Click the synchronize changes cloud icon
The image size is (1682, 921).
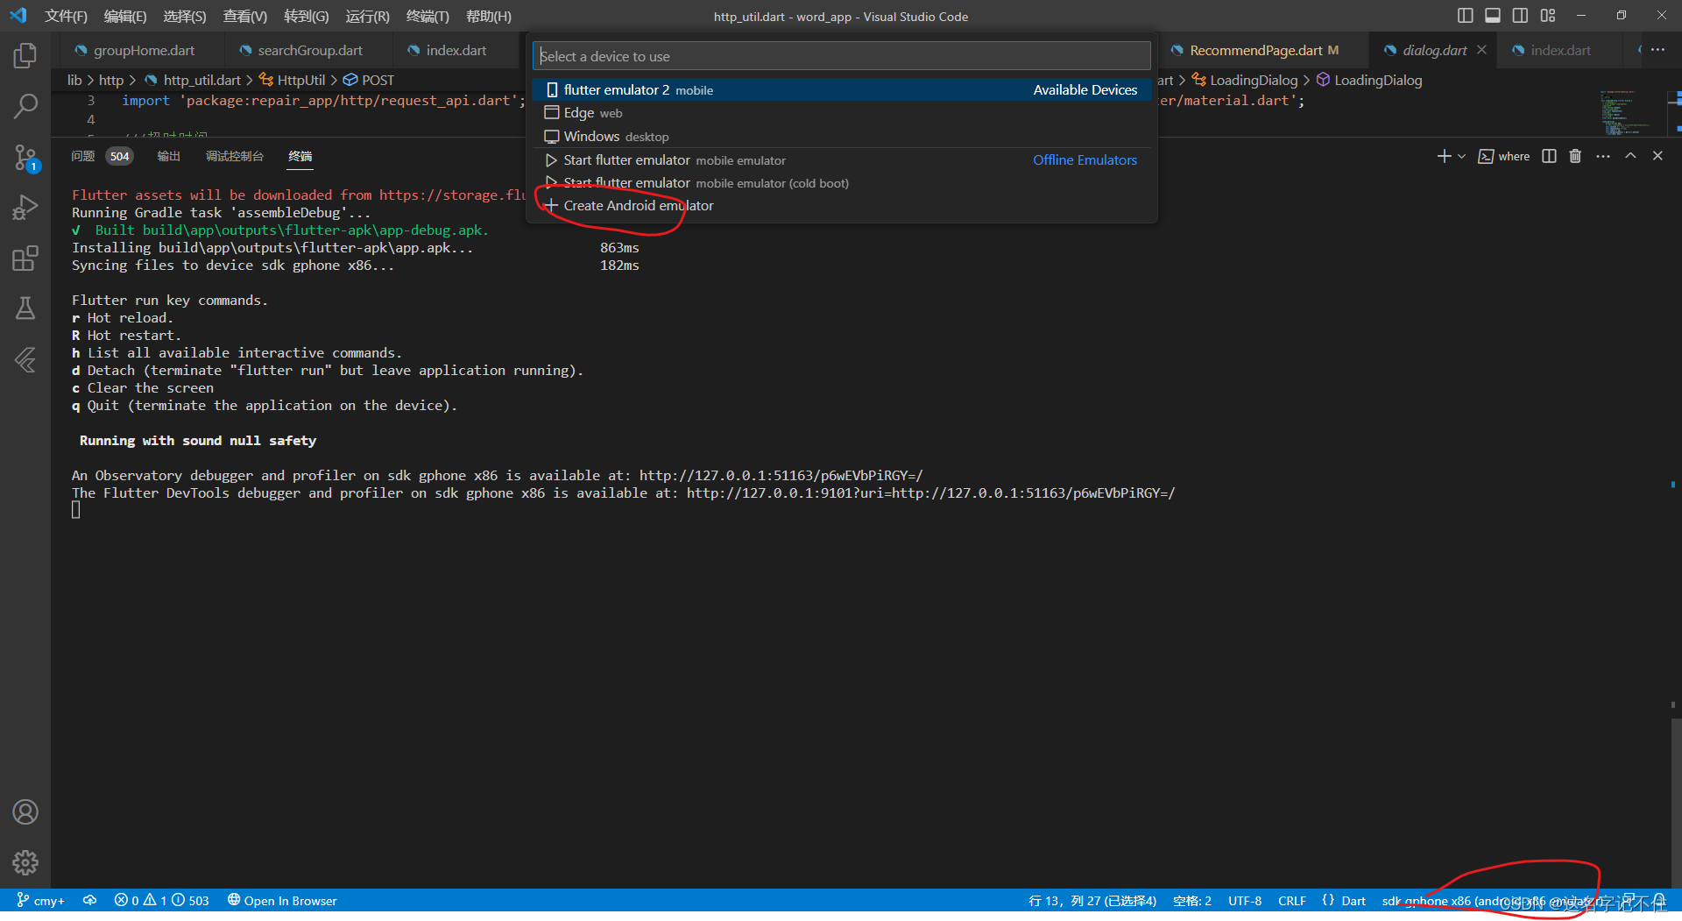click(x=89, y=901)
